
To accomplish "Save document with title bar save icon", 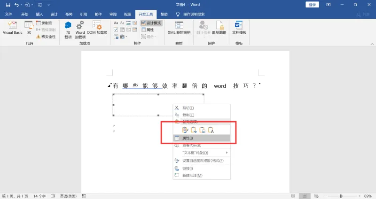I will tap(8, 5).
